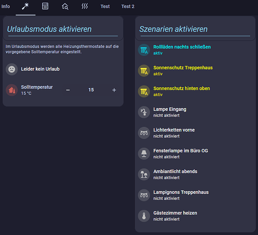This screenshot has width=258, height=235.
Task: Switch to the Test tab
Action: 105,7
